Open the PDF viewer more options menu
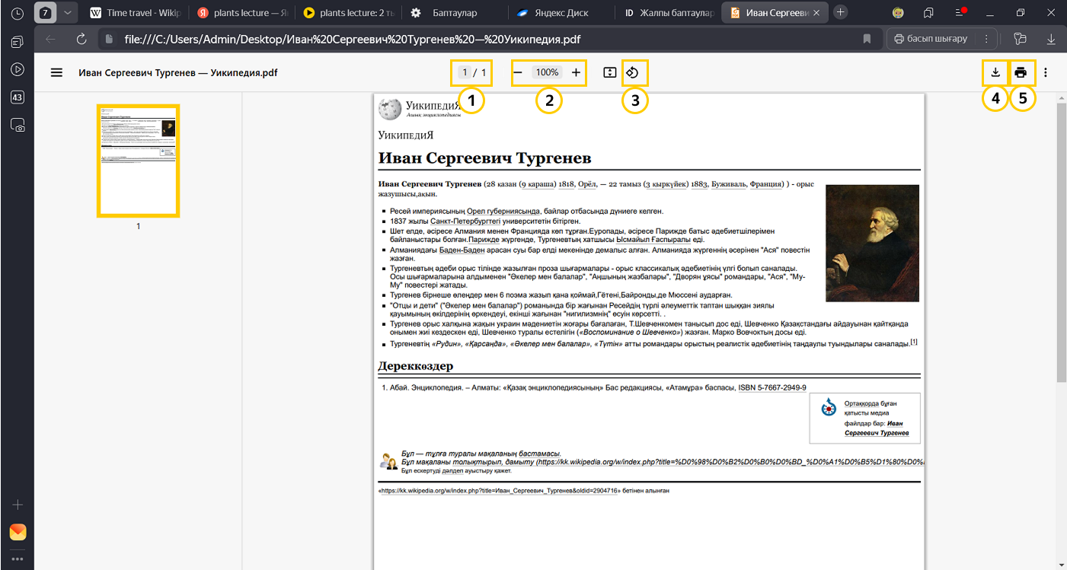Viewport: 1067px width, 570px height. pos(1046,73)
